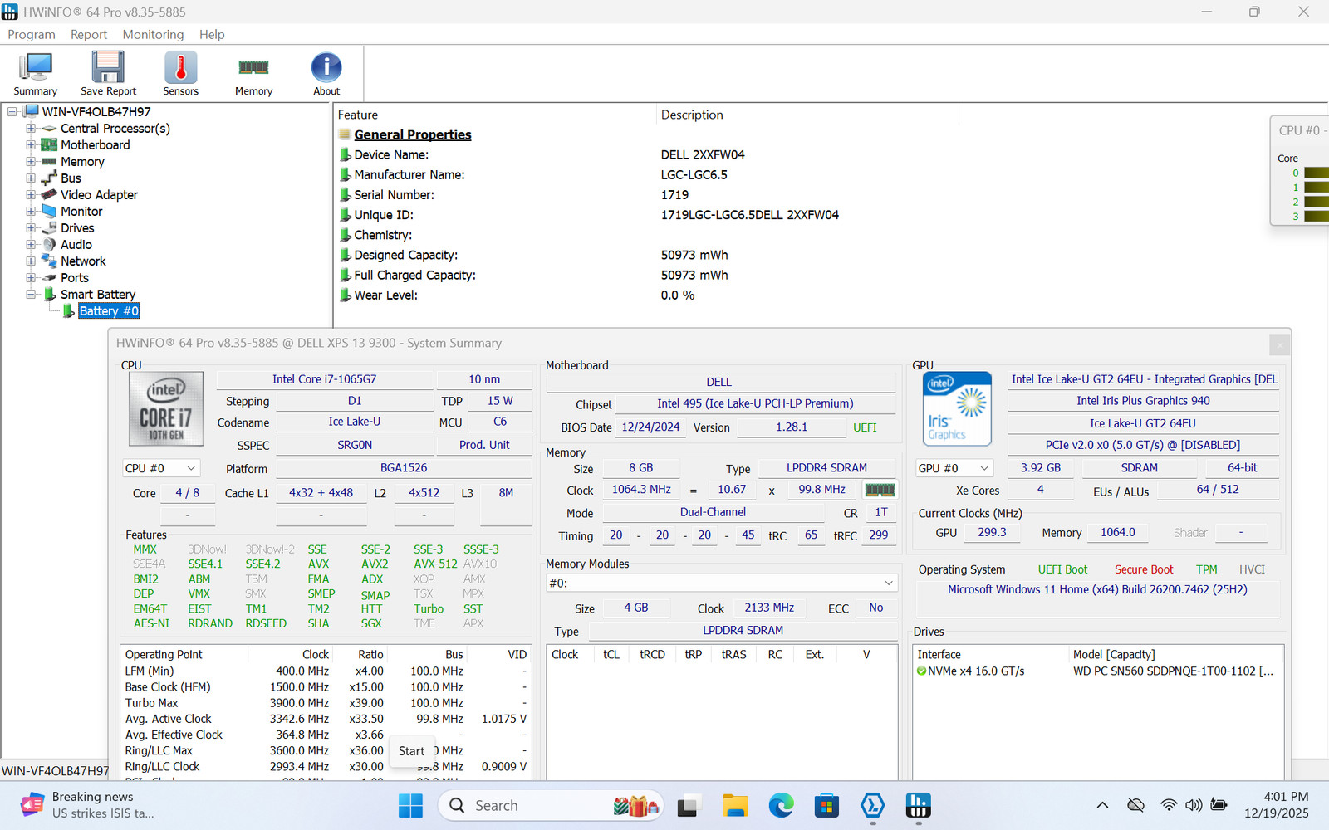The image size is (1329, 830).
Task: Click the Feature column header
Action: (x=357, y=115)
